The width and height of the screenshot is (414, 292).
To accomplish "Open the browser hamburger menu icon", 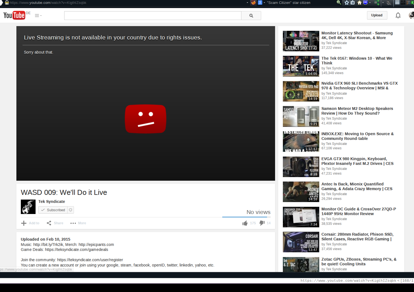I will pyautogui.click(x=397, y=2).
